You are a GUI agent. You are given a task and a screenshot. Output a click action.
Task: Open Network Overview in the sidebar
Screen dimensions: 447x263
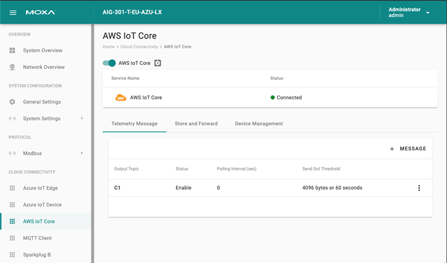[44, 67]
